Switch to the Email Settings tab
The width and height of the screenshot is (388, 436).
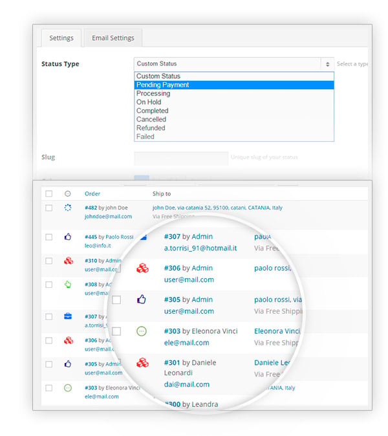(x=113, y=38)
